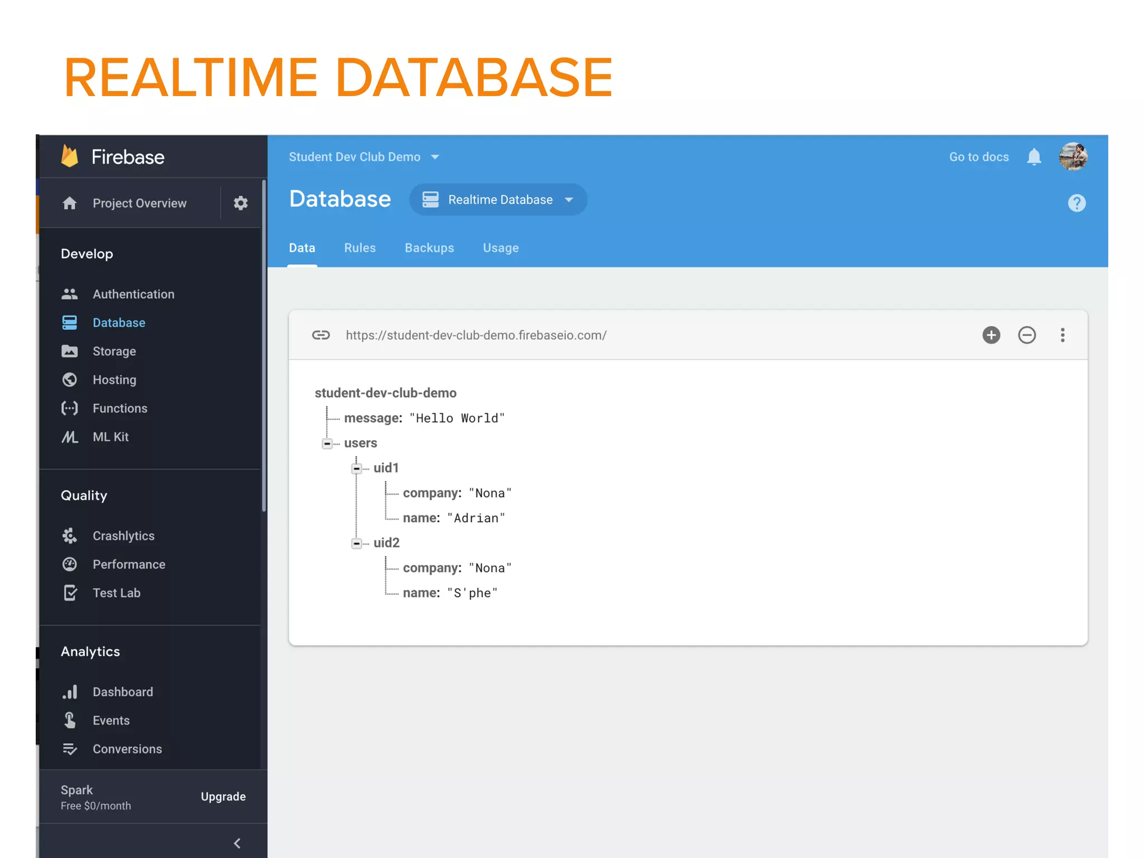Click Go to docs link
The height and width of the screenshot is (858, 1144).
click(979, 157)
